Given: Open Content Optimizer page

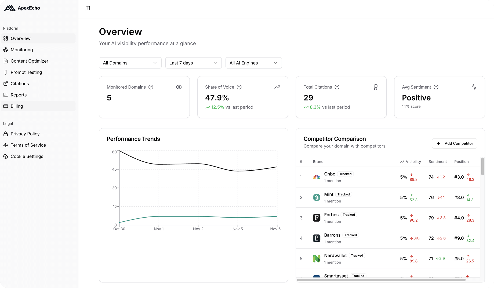Looking at the screenshot, I should click(29, 61).
